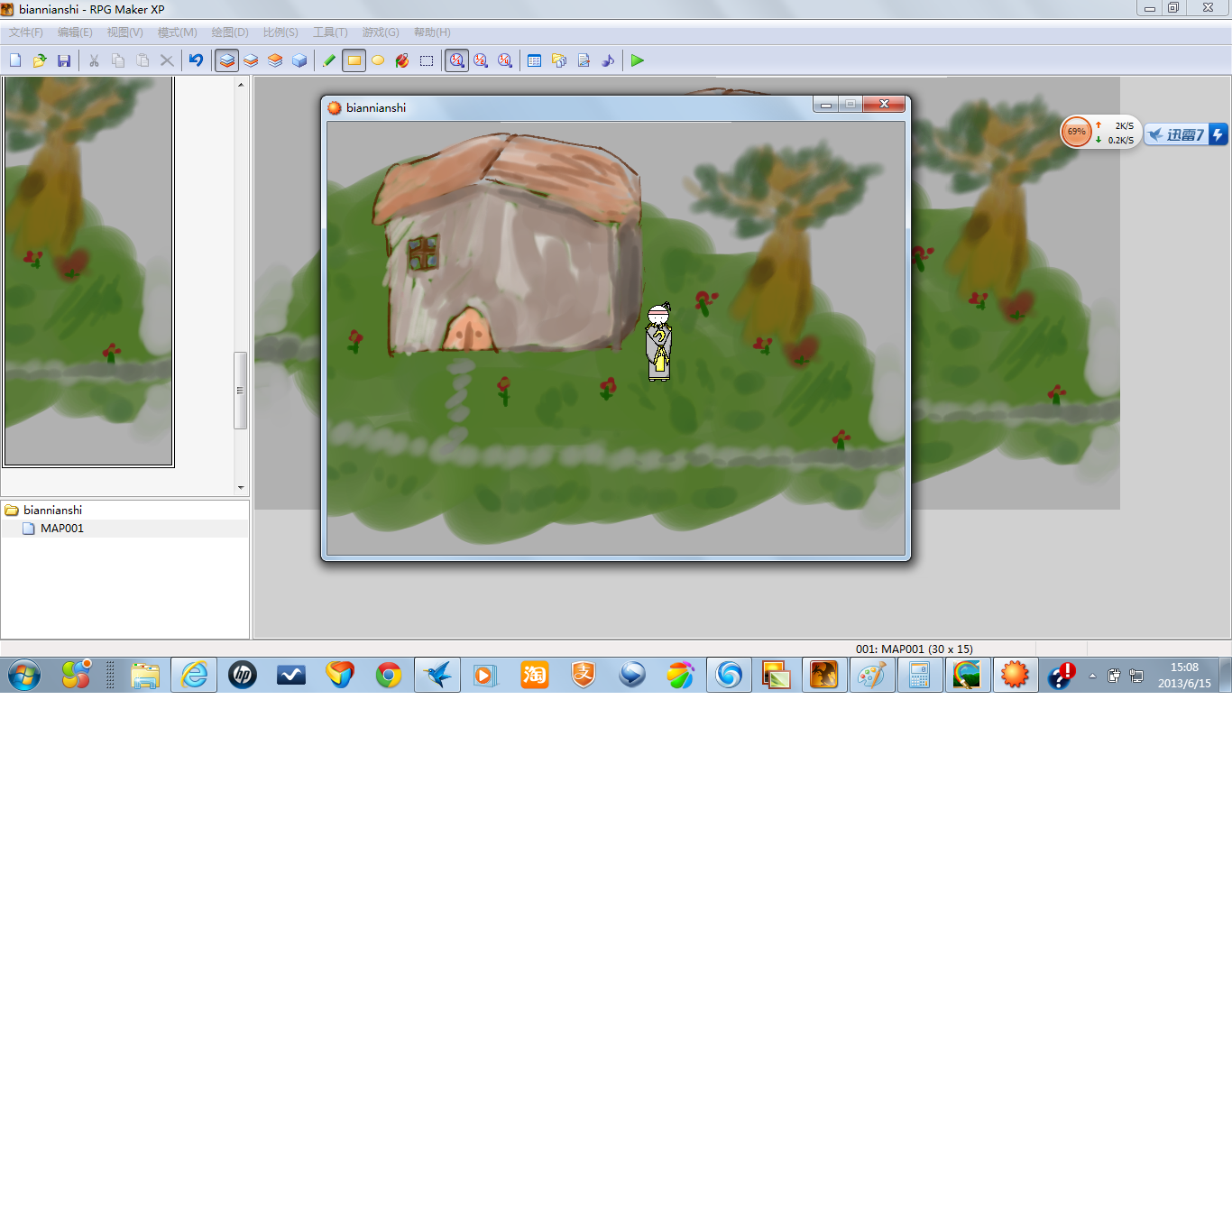Select the biannianshi project folder in tree
Viewport: 1232px width, 1206px height.
coord(52,511)
